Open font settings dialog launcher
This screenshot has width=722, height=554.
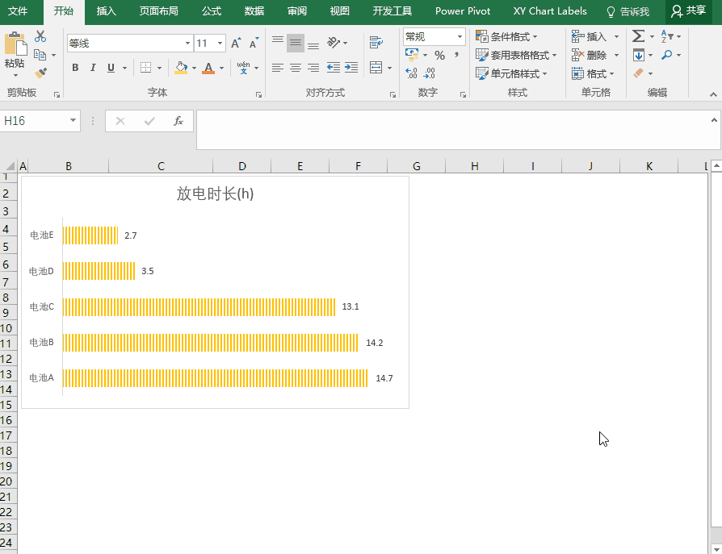[258, 94]
